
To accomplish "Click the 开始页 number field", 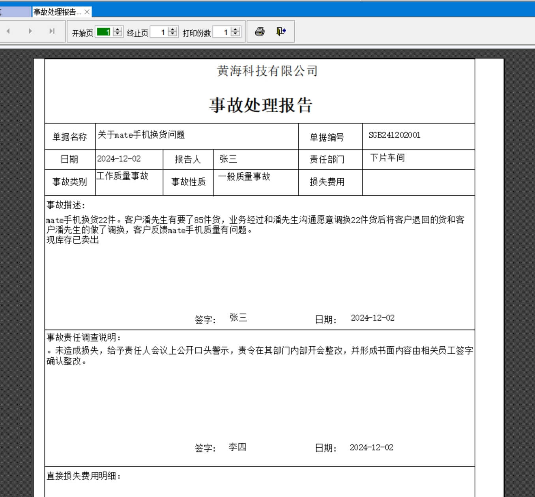I will coord(104,32).
